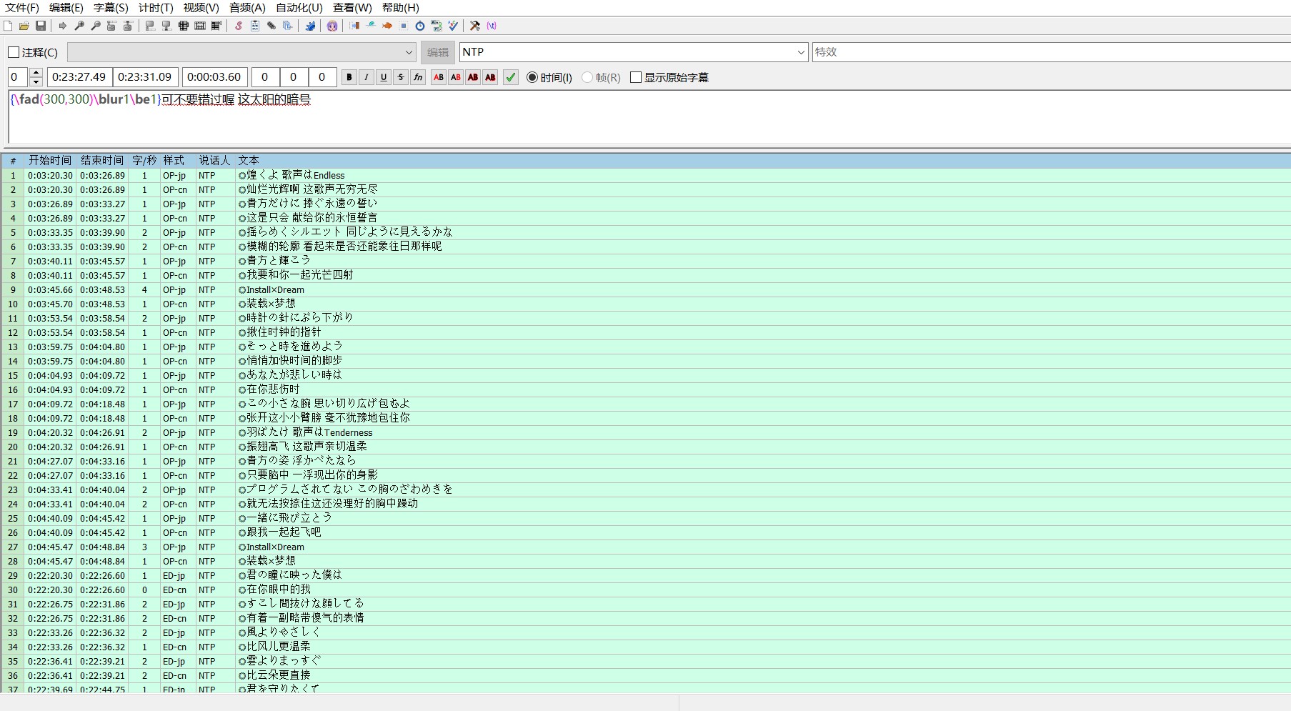Open the 文件(F) menu
The image size is (1291, 711).
click(22, 8)
